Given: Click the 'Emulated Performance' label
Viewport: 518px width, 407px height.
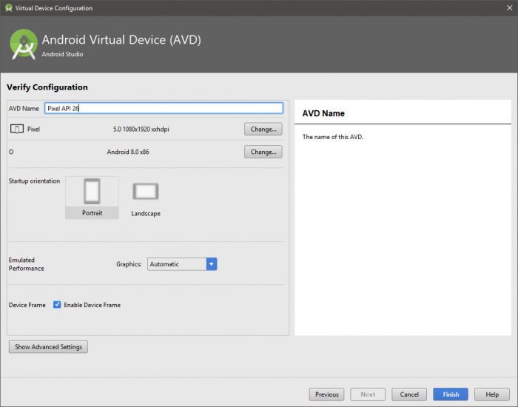Looking at the screenshot, I should (x=27, y=264).
